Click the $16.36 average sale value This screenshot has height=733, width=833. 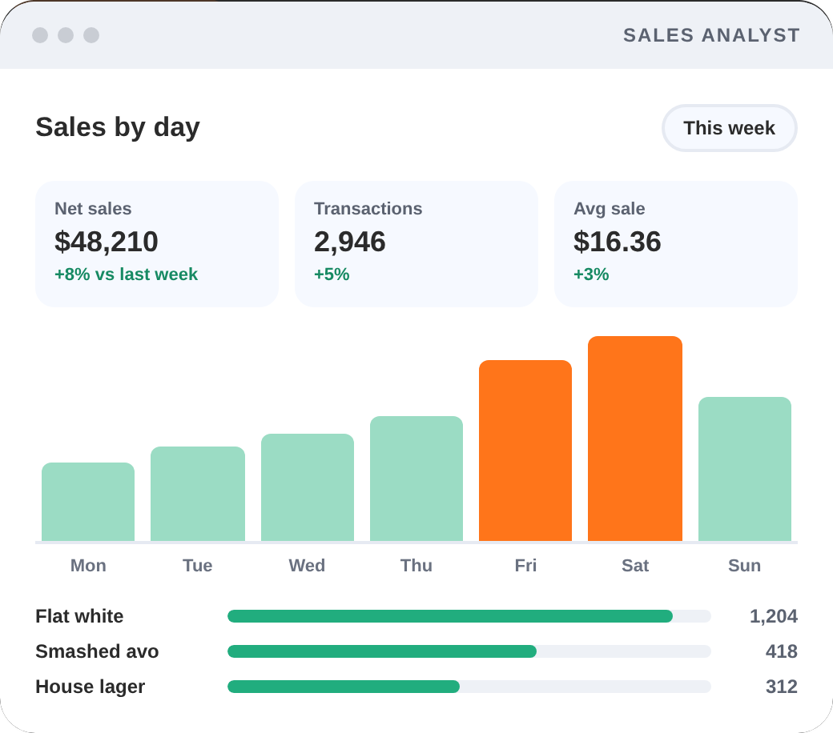point(618,242)
